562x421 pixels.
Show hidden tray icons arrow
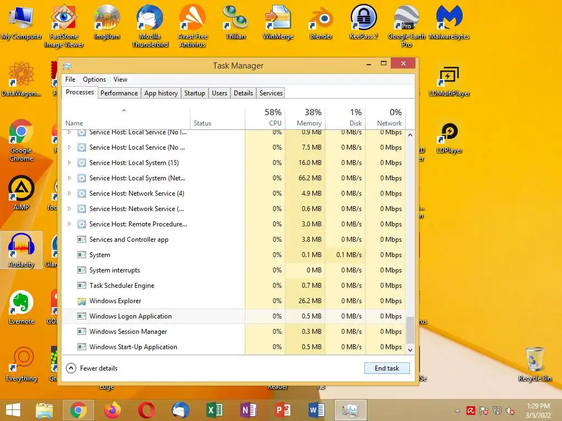click(457, 411)
